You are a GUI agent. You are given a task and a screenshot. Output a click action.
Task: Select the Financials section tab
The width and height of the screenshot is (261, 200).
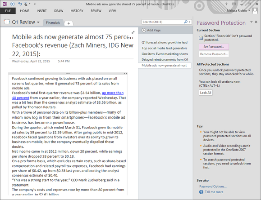coord(53,22)
